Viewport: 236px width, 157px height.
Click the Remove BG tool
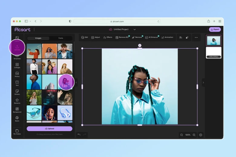[122, 37]
